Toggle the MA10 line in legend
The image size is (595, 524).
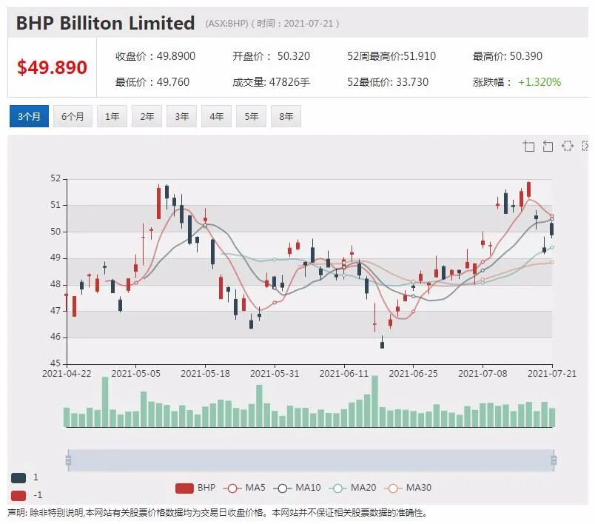(x=297, y=488)
